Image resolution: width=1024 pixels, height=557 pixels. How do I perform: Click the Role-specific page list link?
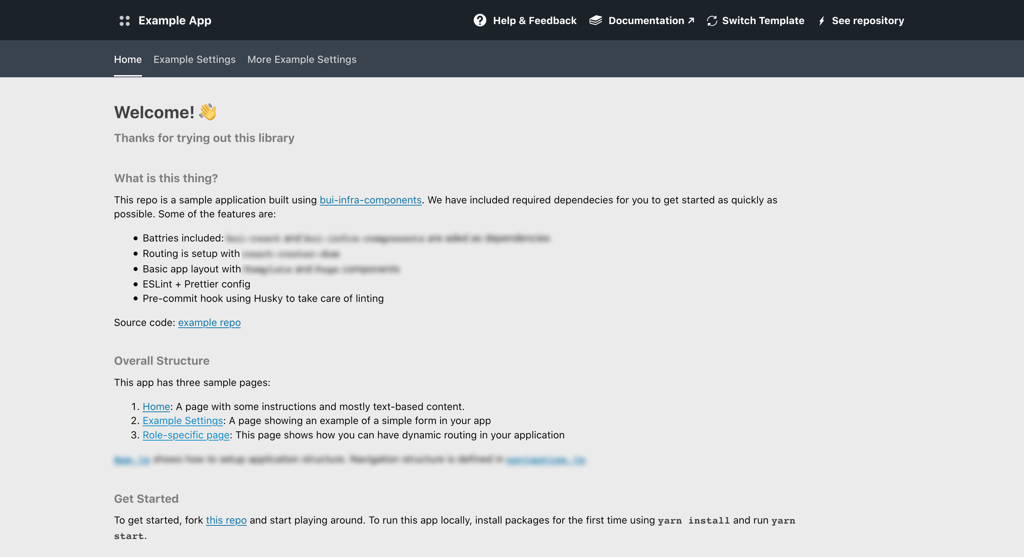(186, 434)
